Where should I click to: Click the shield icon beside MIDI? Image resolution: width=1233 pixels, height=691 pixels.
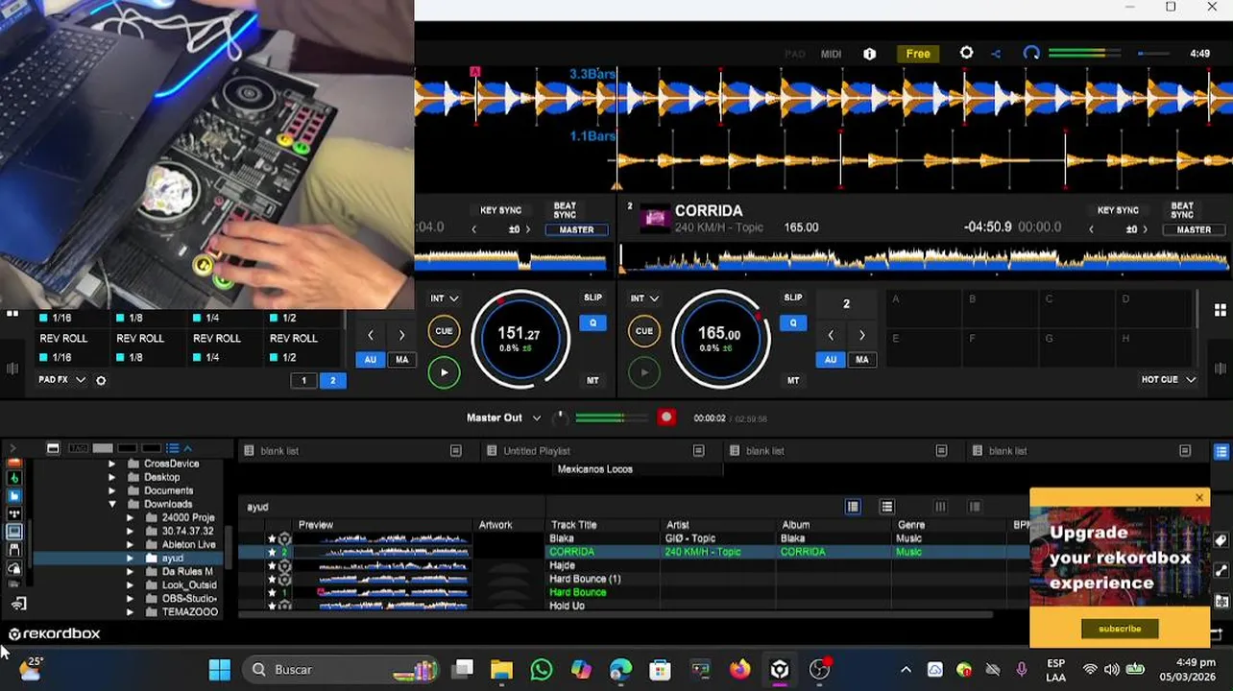870,54
